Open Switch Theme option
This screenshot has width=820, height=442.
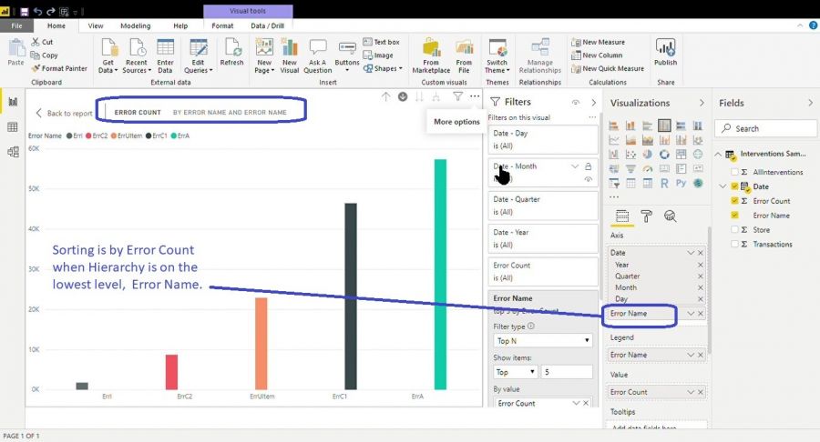497,55
